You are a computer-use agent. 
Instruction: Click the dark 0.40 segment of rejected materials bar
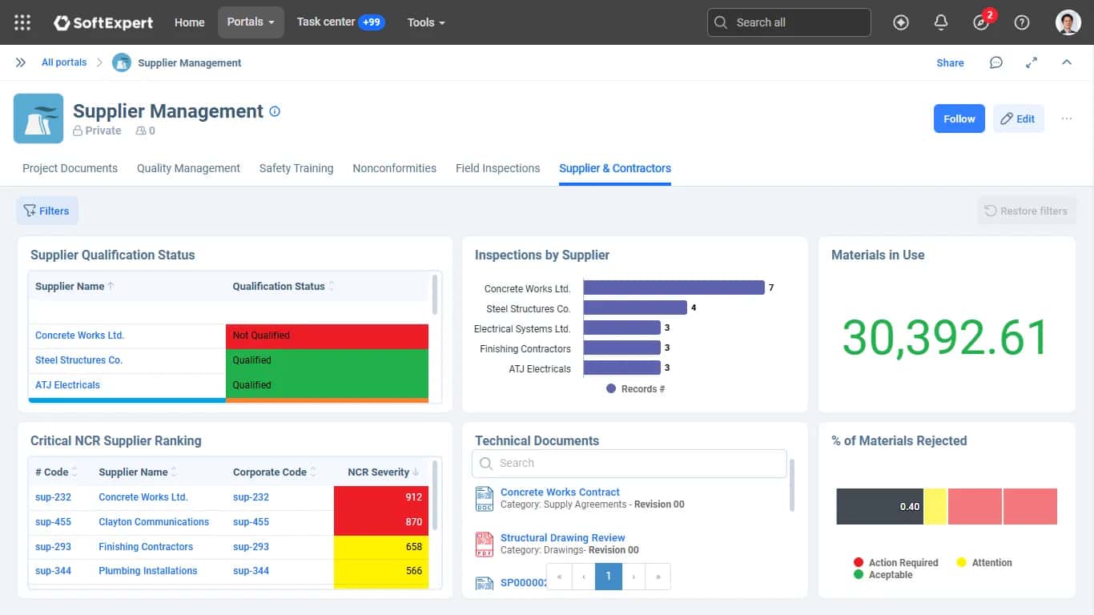(x=879, y=507)
